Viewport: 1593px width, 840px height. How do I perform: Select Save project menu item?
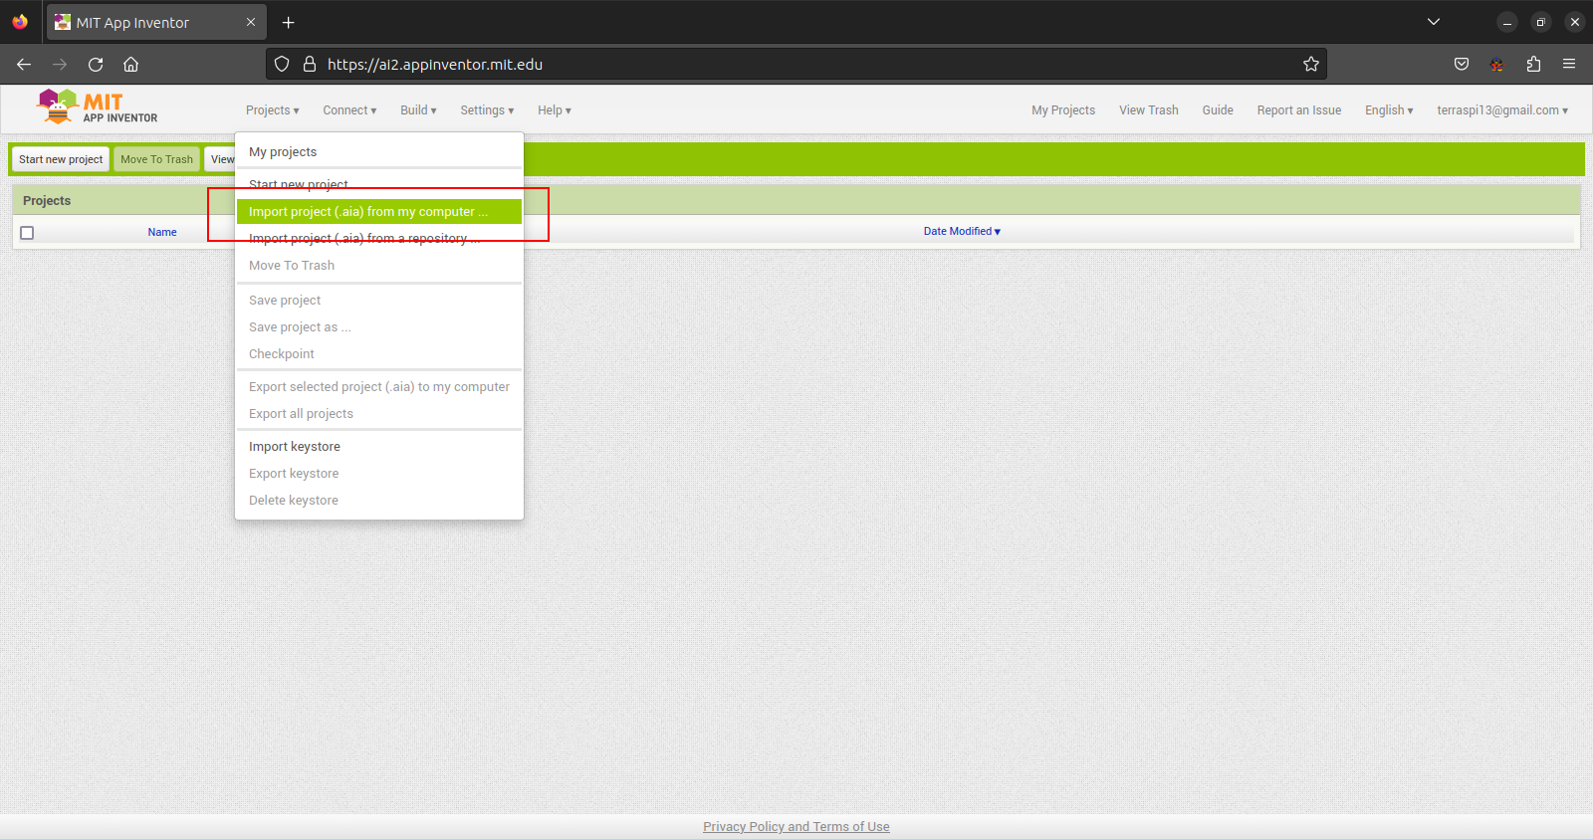click(379, 301)
